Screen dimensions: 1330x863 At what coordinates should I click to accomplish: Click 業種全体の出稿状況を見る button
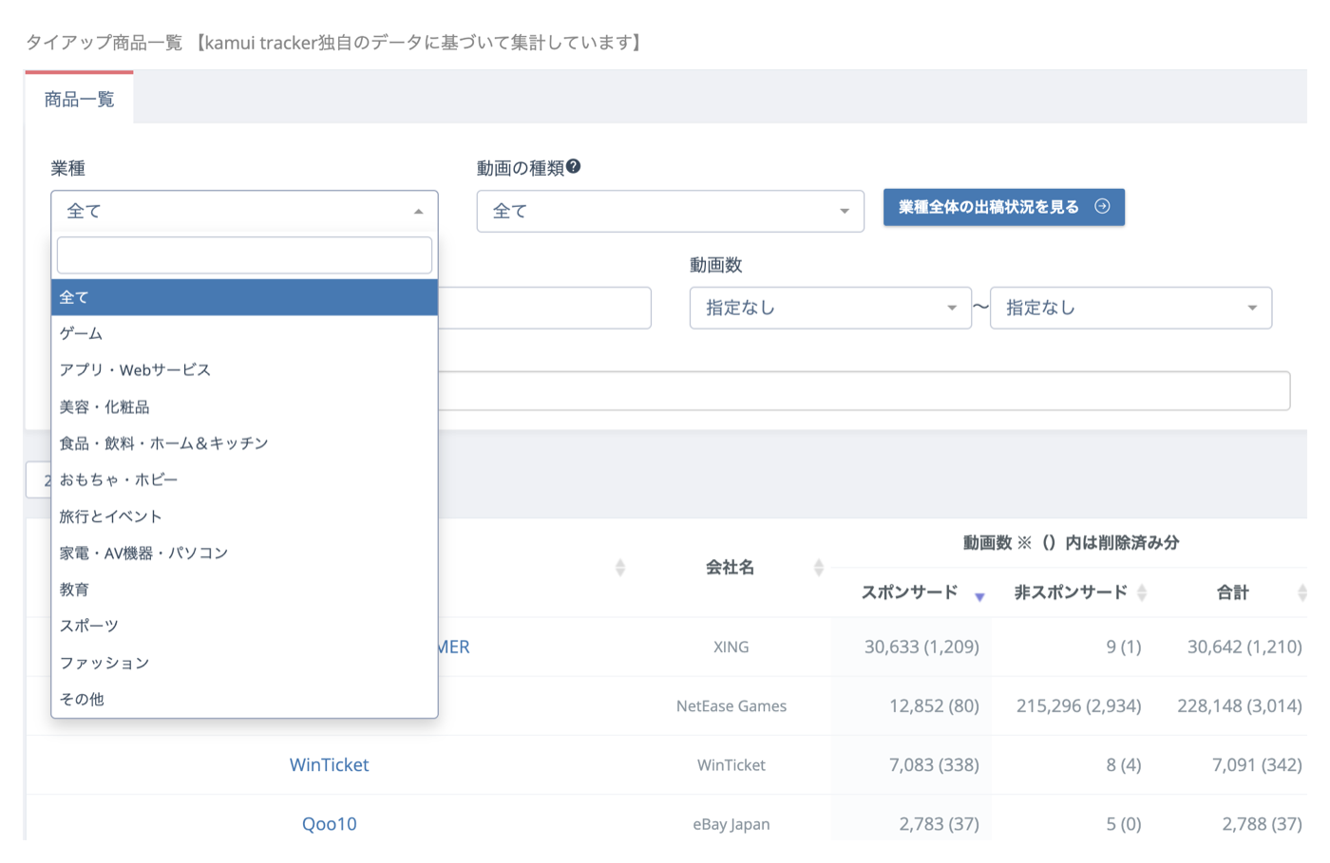coord(1004,207)
